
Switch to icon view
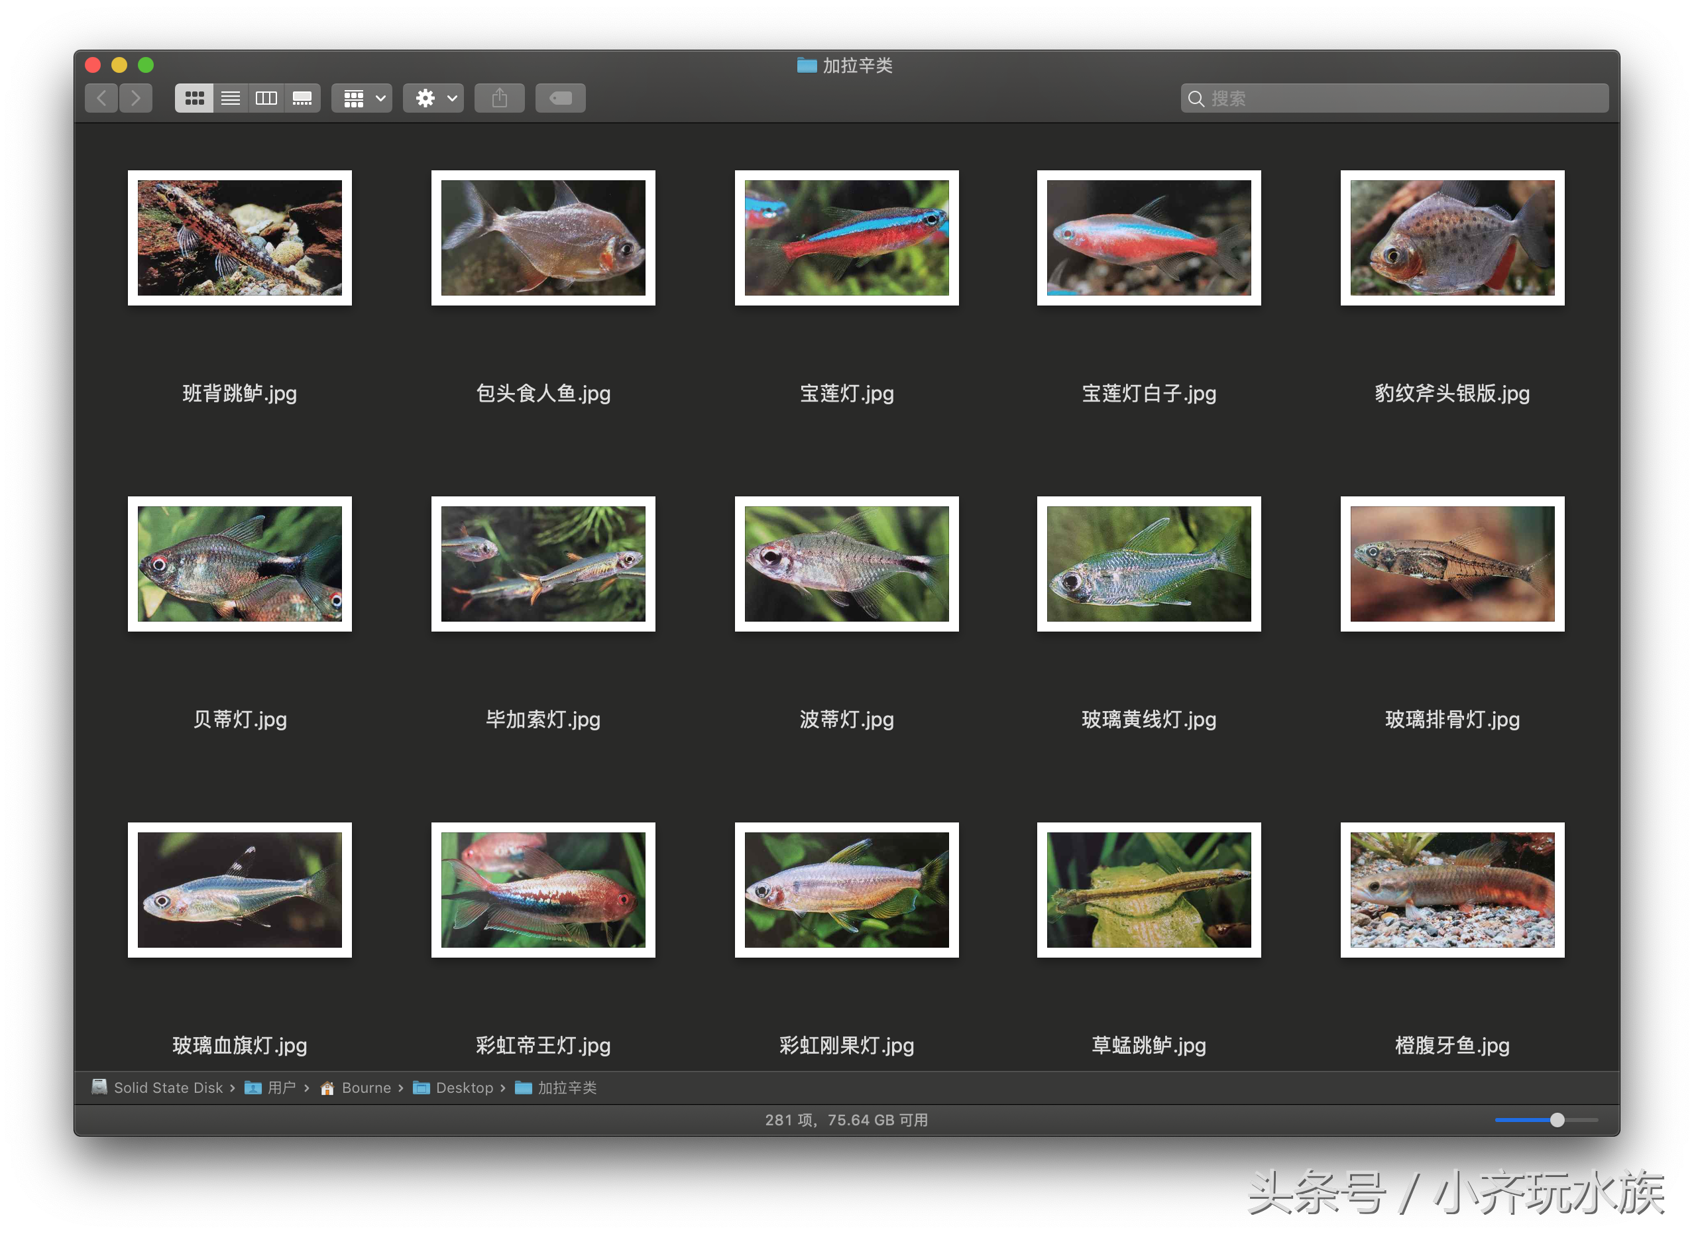tap(194, 98)
